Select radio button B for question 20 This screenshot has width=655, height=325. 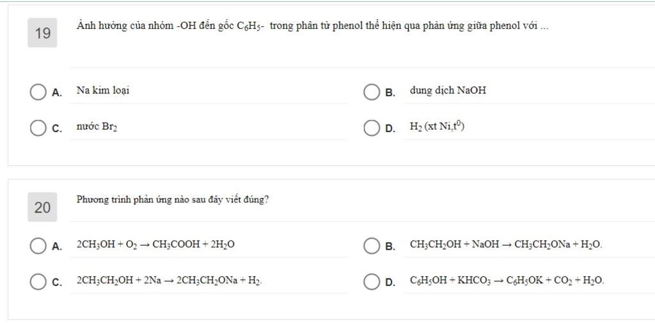[372, 246]
